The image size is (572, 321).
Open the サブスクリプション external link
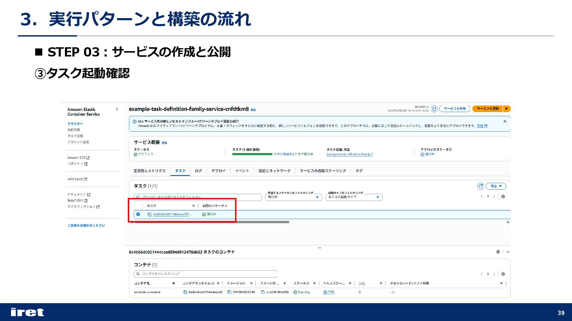click(83, 207)
